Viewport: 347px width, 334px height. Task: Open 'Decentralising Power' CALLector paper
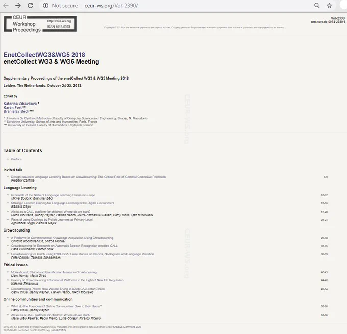click(x=58, y=289)
